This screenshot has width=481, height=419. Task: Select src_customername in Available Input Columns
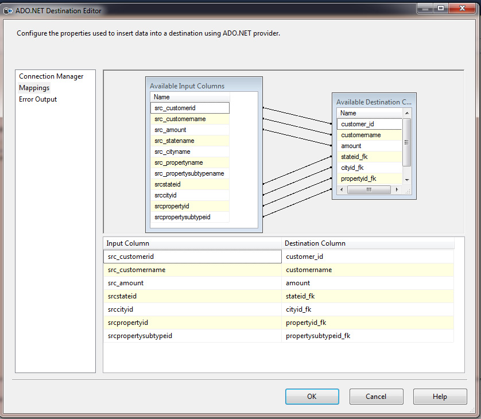click(x=190, y=119)
